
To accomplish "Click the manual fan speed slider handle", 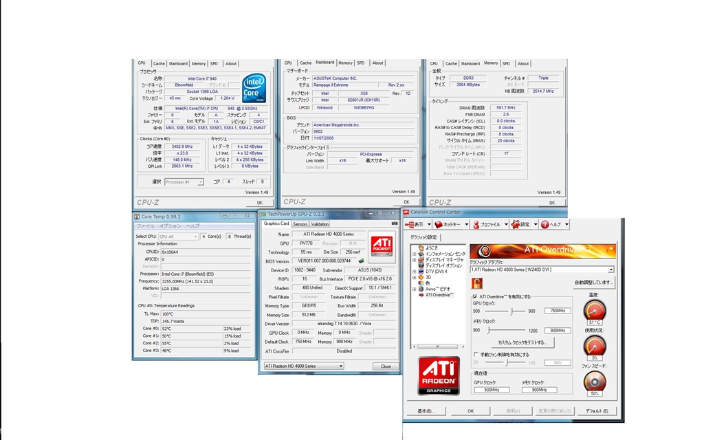I will click(507, 362).
